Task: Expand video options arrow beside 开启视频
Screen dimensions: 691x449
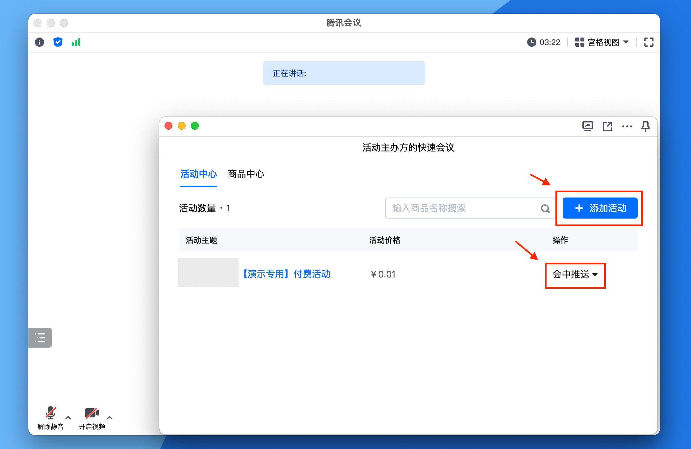Action: [x=110, y=418]
